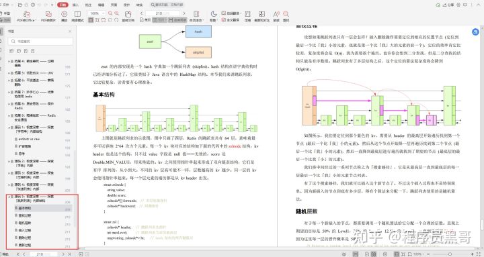Open the 转换 (Convert) ribbon tab

click(x=140, y=5)
